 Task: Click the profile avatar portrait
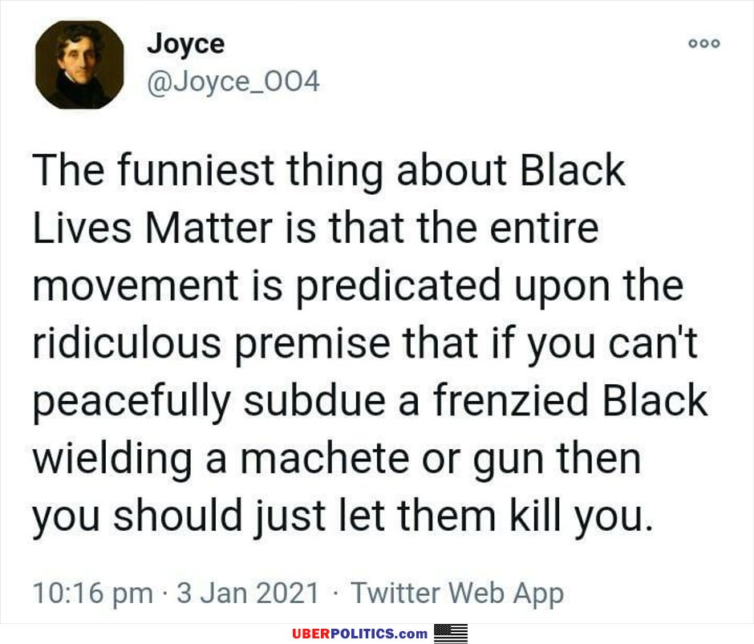click(x=79, y=64)
